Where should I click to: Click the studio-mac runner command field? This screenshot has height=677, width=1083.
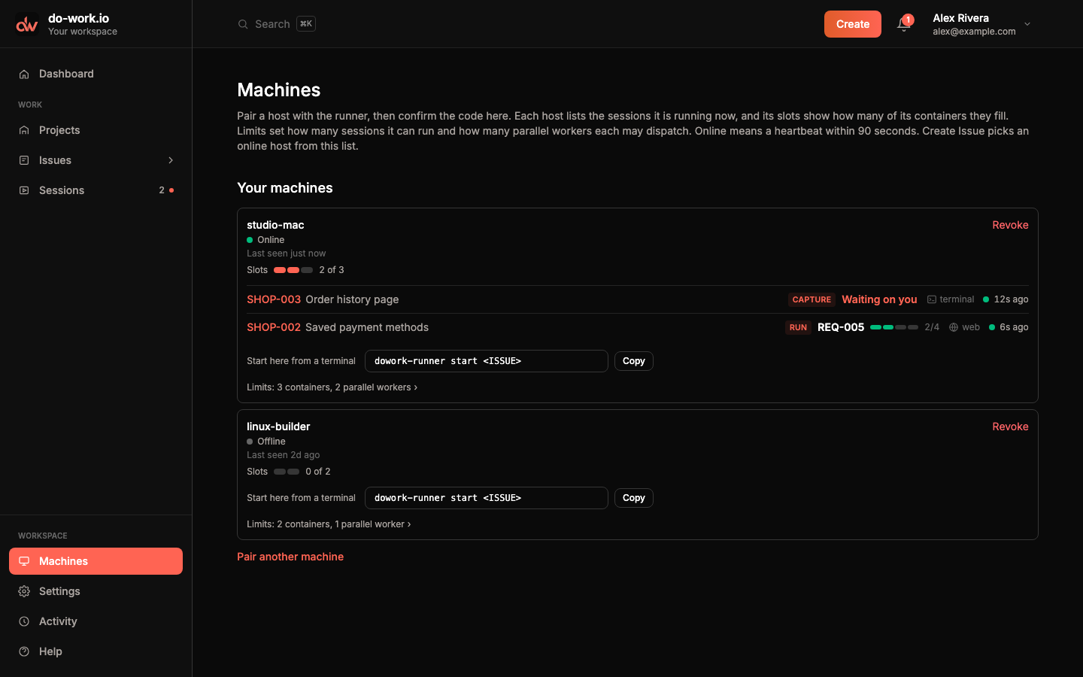click(487, 361)
